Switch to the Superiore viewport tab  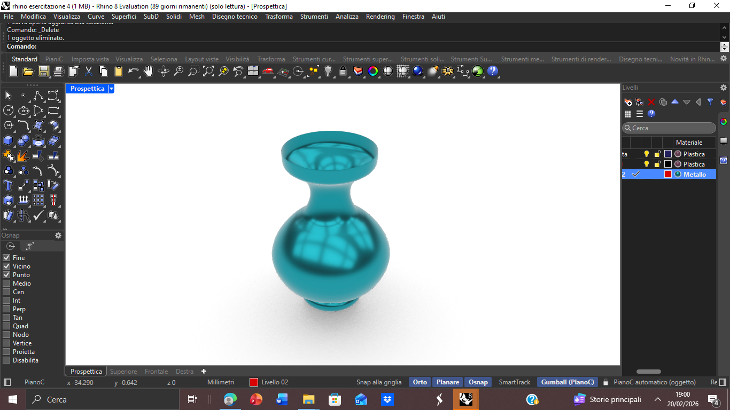(123, 372)
